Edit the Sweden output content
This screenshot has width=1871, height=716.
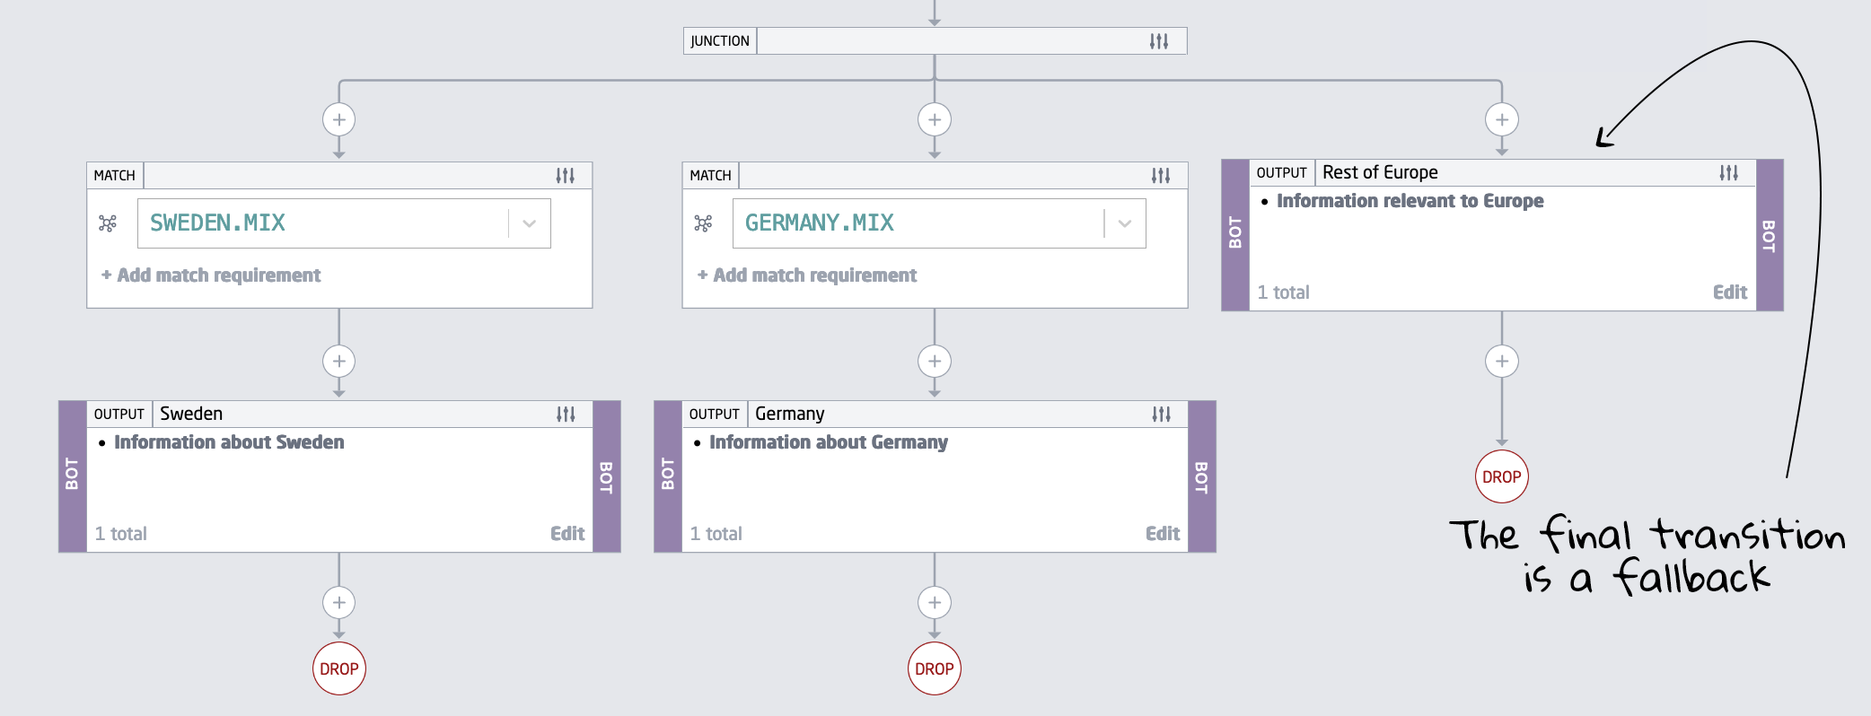(x=567, y=534)
